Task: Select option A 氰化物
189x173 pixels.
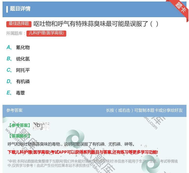Action: click(18, 47)
